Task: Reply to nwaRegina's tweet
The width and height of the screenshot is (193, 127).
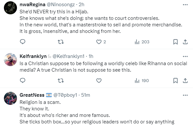Action: (x=22, y=42)
